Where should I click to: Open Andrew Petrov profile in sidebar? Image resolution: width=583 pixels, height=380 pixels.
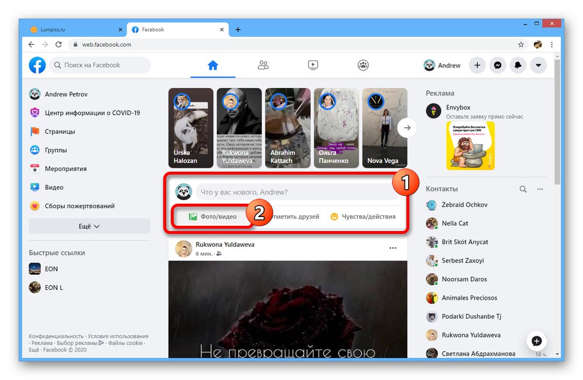click(x=89, y=94)
